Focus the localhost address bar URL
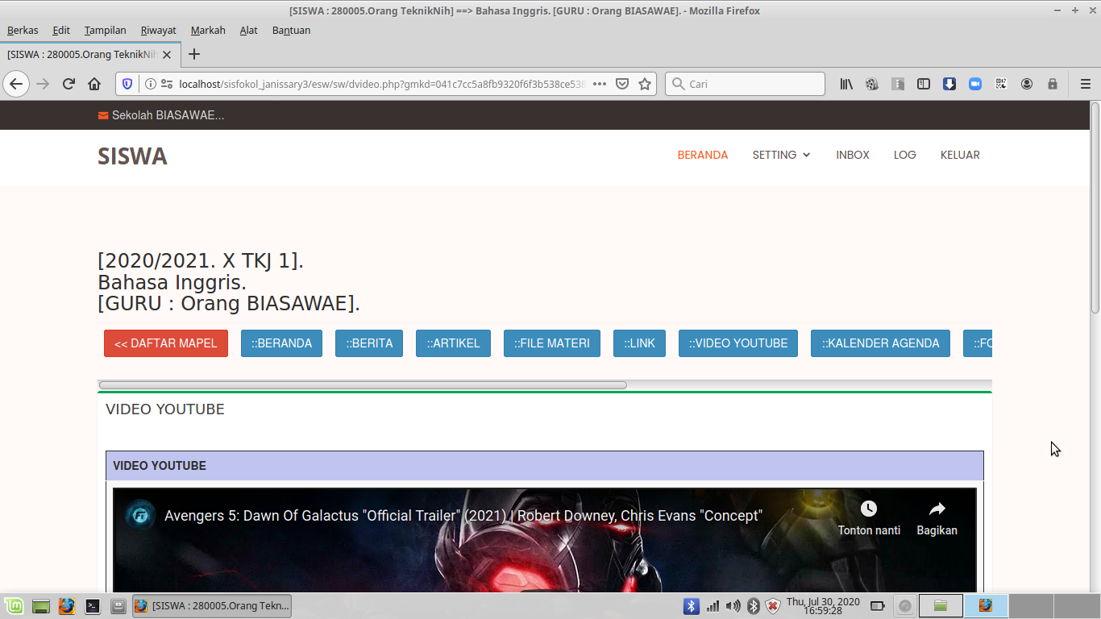The height and width of the screenshot is (619, 1101). (383, 84)
